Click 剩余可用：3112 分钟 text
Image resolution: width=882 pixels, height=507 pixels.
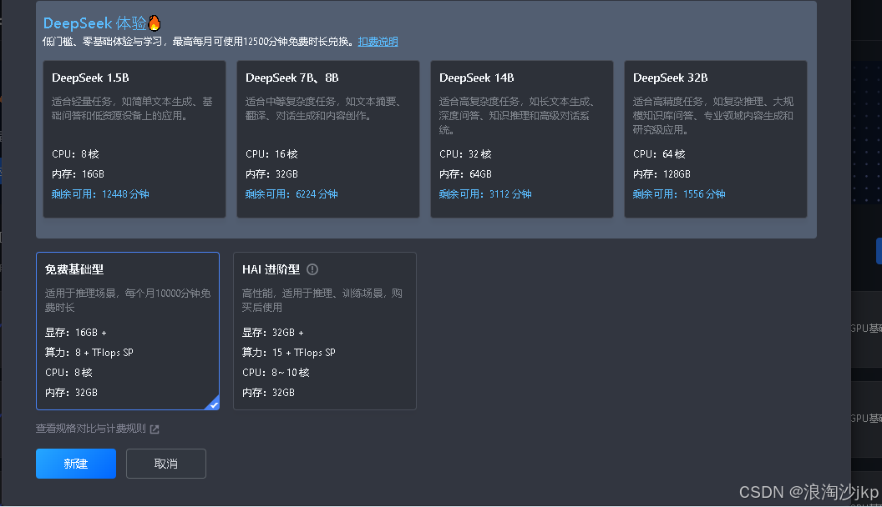click(485, 194)
